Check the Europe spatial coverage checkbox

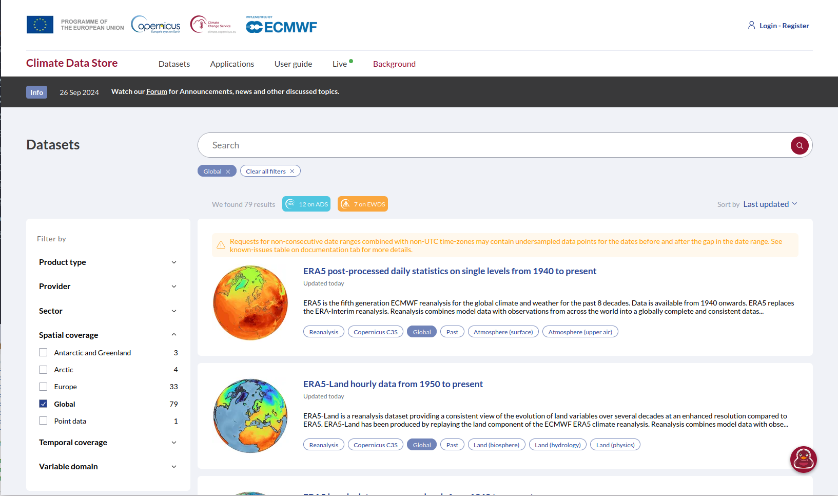point(43,387)
